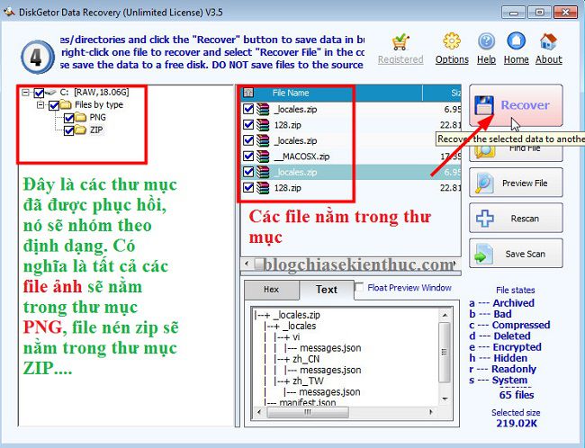The width and height of the screenshot is (585, 448).
Task: Click the Rescan plus icon
Action: pos(484,219)
